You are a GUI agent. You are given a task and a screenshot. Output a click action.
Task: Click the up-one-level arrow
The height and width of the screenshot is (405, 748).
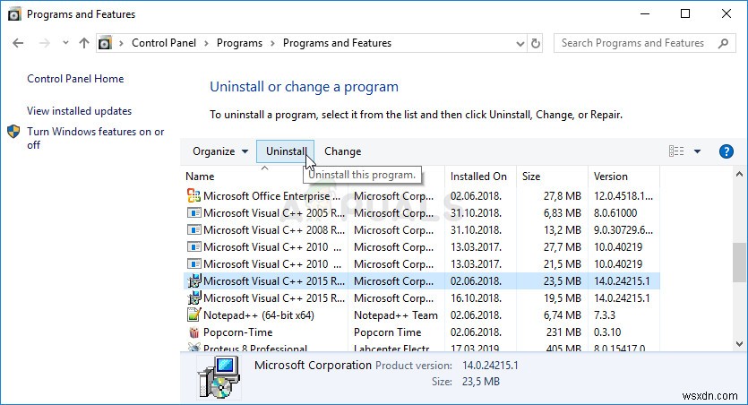84,43
